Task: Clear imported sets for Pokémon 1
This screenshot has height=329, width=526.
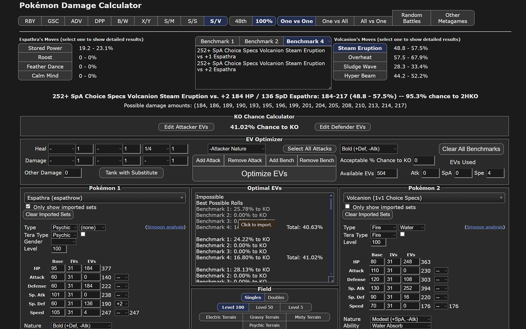Action: [x=48, y=214]
